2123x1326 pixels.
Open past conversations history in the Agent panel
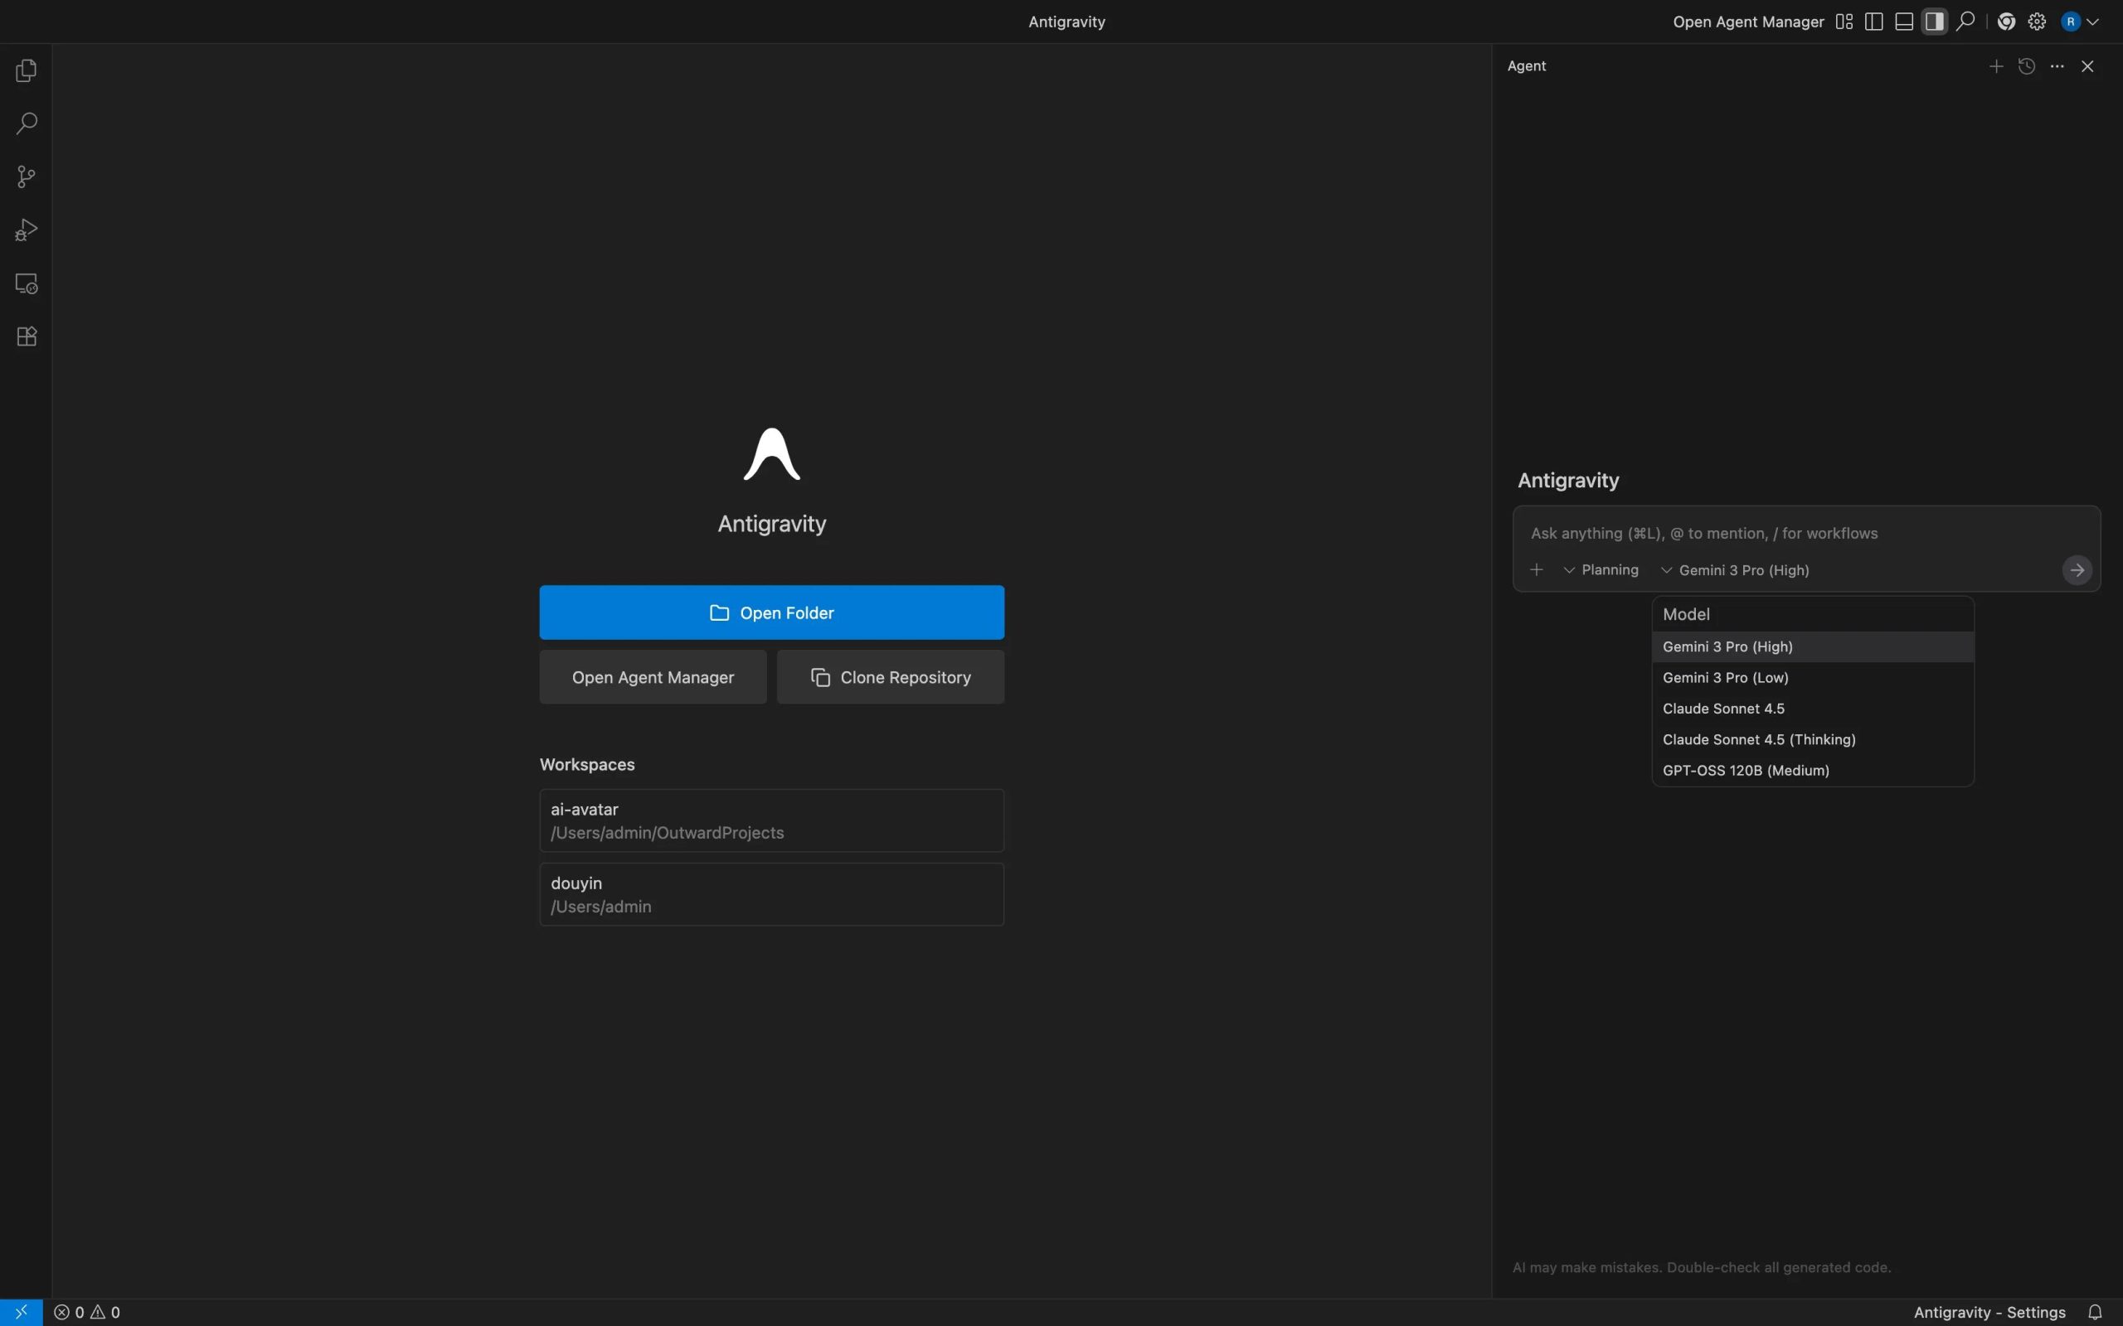click(2027, 66)
